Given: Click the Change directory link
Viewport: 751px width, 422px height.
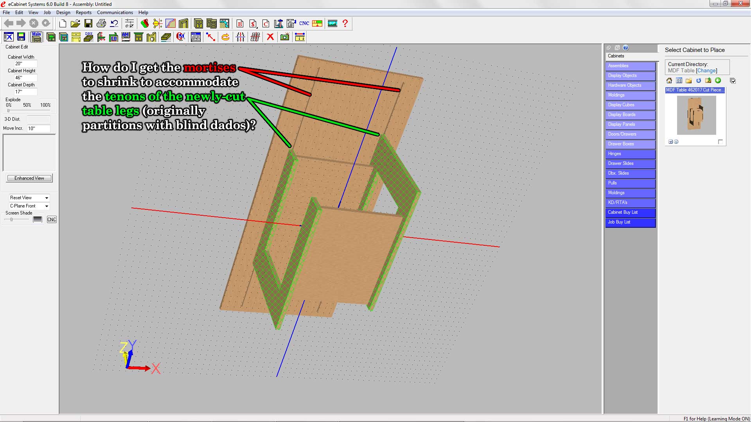Looking at the screenshot, I should click(x=706, y=71).
